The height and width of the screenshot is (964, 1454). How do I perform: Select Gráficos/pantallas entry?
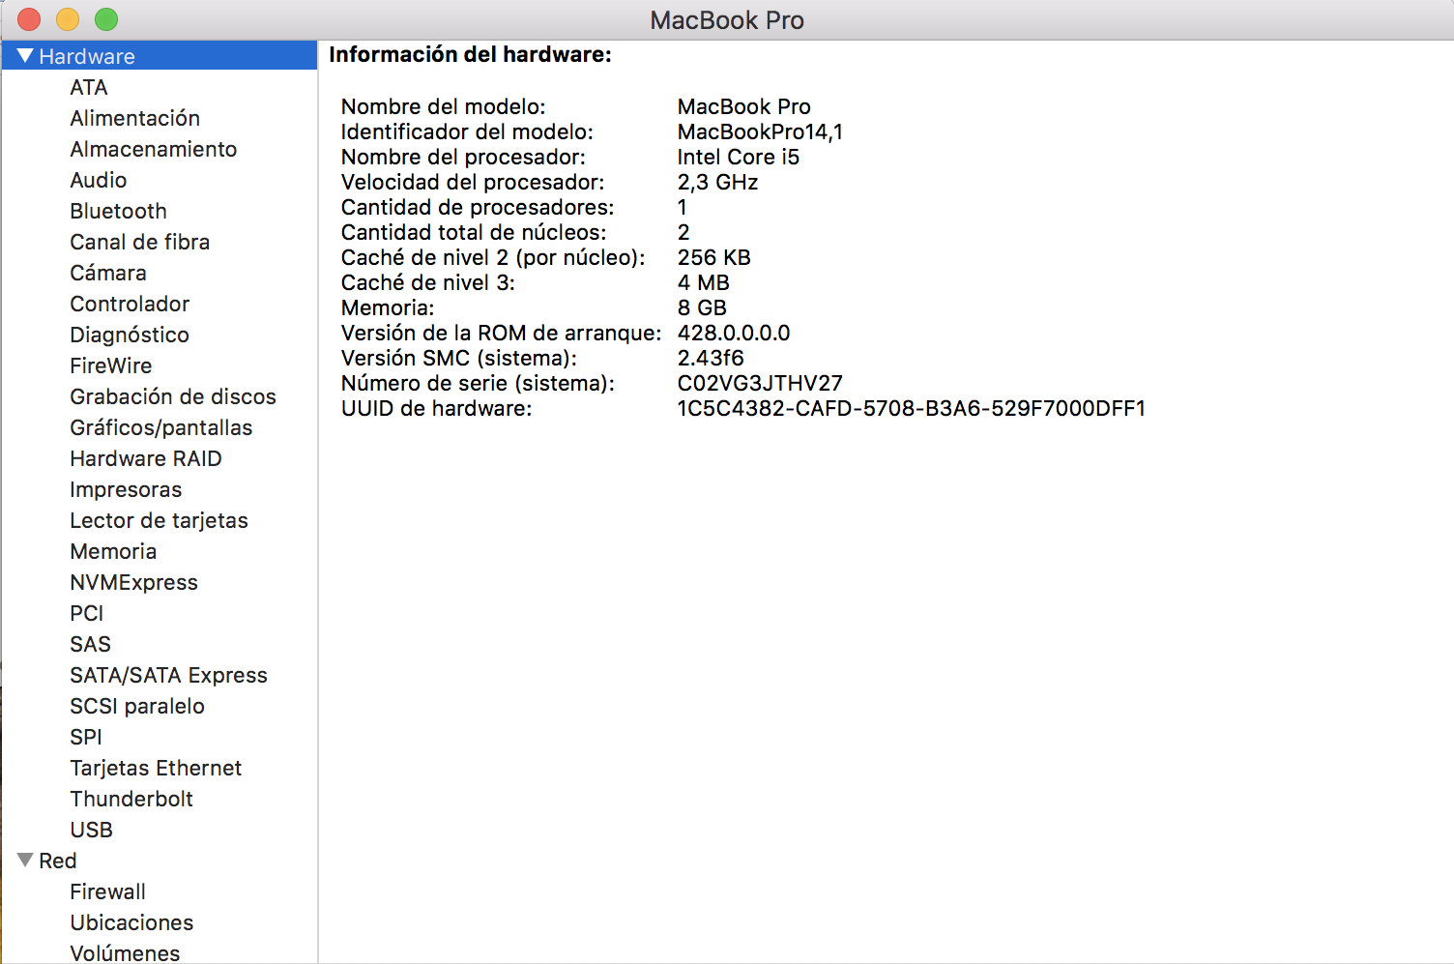[161, 427]
